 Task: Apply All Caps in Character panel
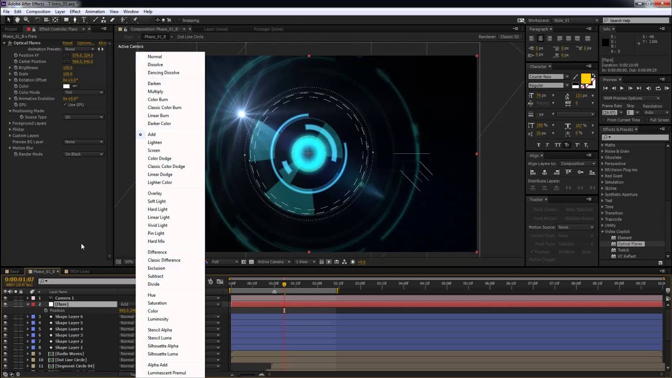coord(558,145)
